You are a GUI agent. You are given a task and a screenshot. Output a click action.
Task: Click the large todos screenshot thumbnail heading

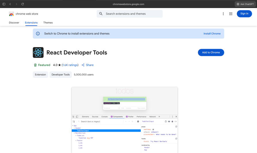pyautogui.click(x=125, y=91)
